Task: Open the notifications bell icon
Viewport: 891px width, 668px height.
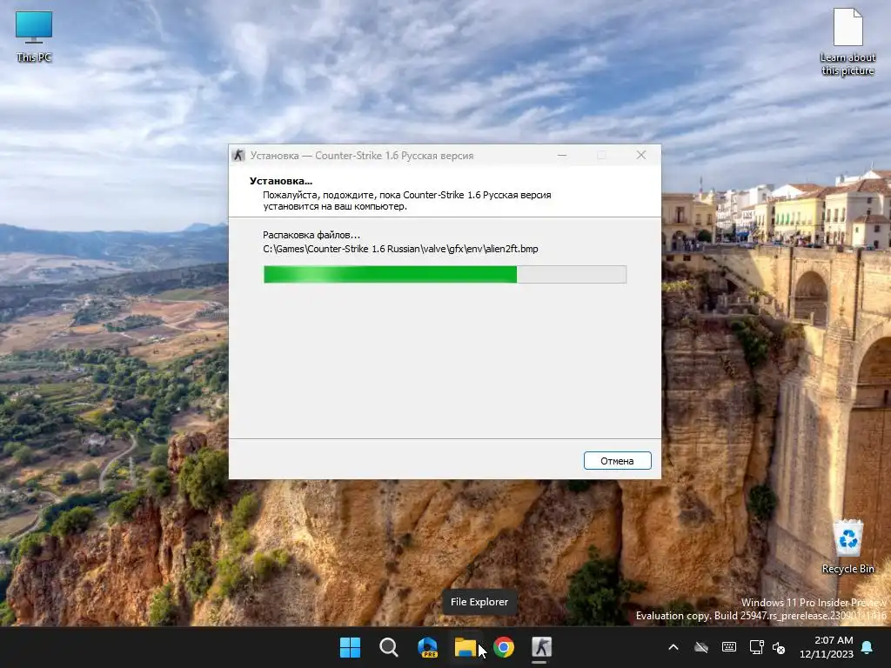Action: pyautogui.click(x=868, y=647)
